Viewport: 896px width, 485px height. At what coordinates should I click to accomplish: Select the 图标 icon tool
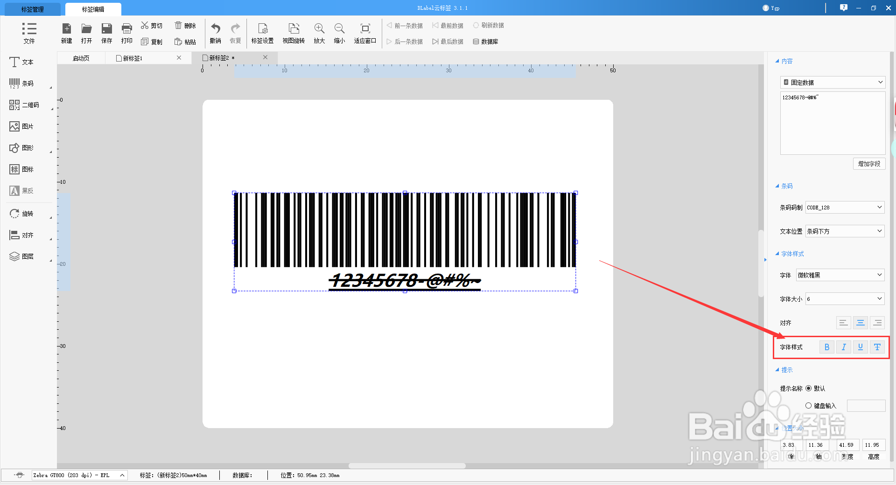pos(21,169)
